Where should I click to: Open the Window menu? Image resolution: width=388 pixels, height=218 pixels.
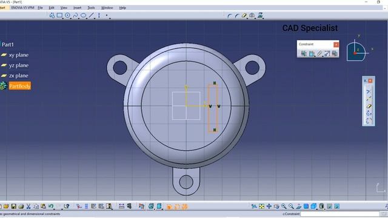107,8
